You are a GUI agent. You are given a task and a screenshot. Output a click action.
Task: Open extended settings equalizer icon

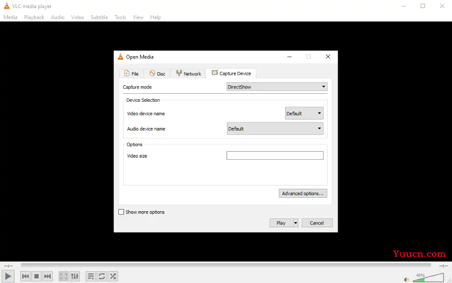(75, 277)
